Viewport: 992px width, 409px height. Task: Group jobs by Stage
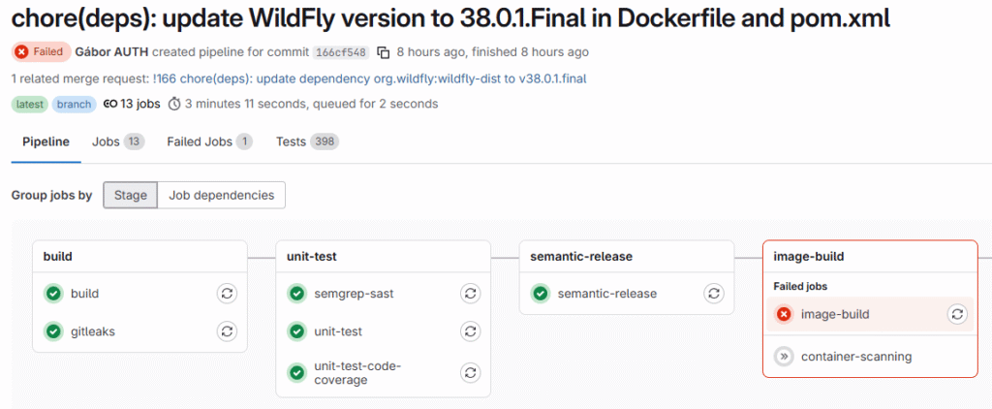130,196
